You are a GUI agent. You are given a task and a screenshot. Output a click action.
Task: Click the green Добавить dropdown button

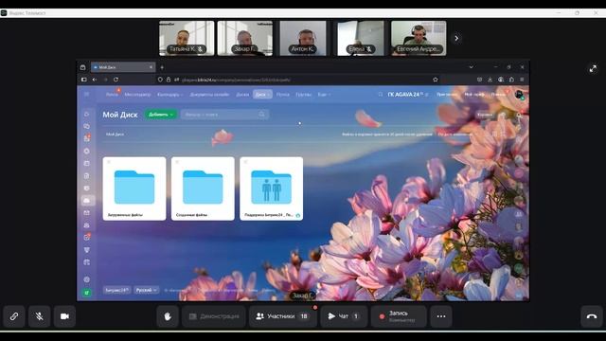(160, 115)
